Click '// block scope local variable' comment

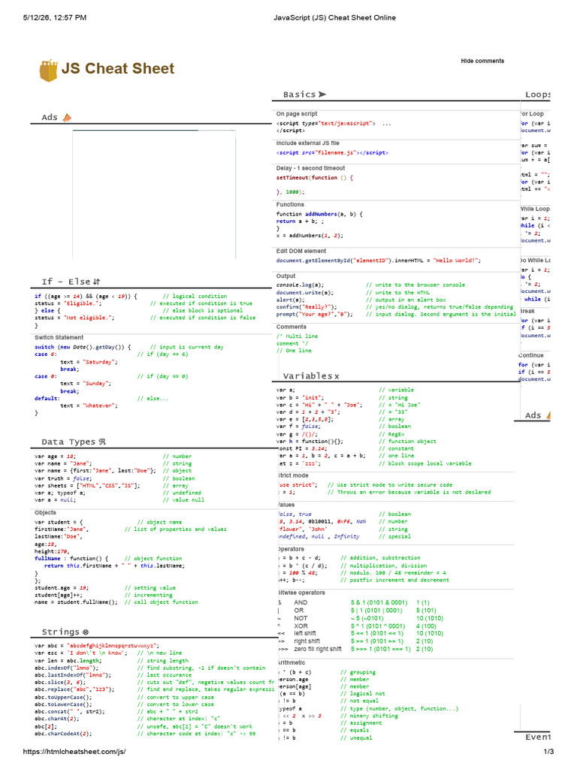(x=425, y=463)
